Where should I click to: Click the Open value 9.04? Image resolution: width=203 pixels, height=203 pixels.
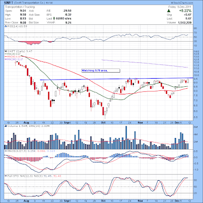[x=23, y=11]
